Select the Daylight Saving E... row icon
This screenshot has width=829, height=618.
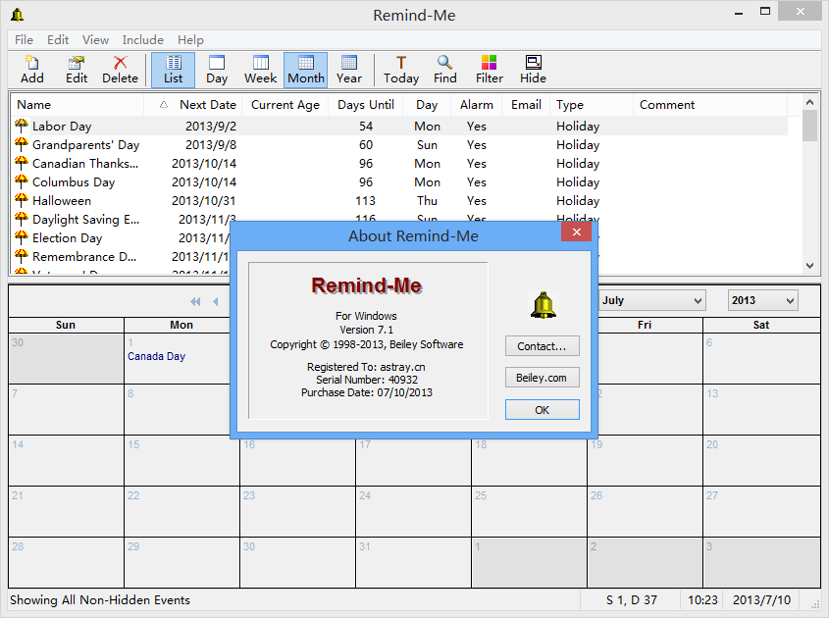22,219
